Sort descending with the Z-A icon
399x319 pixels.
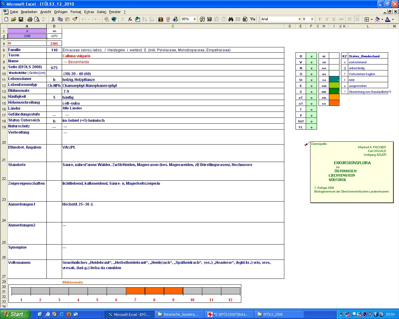tap(152, 19)
